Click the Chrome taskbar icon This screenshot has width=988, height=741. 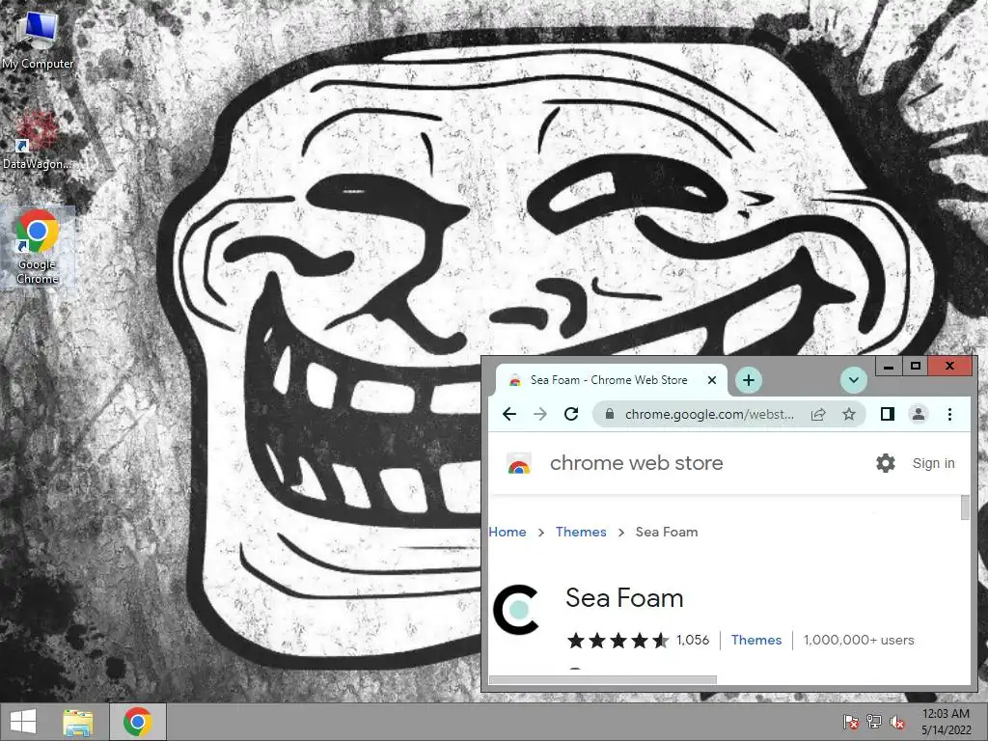(138, 722)
